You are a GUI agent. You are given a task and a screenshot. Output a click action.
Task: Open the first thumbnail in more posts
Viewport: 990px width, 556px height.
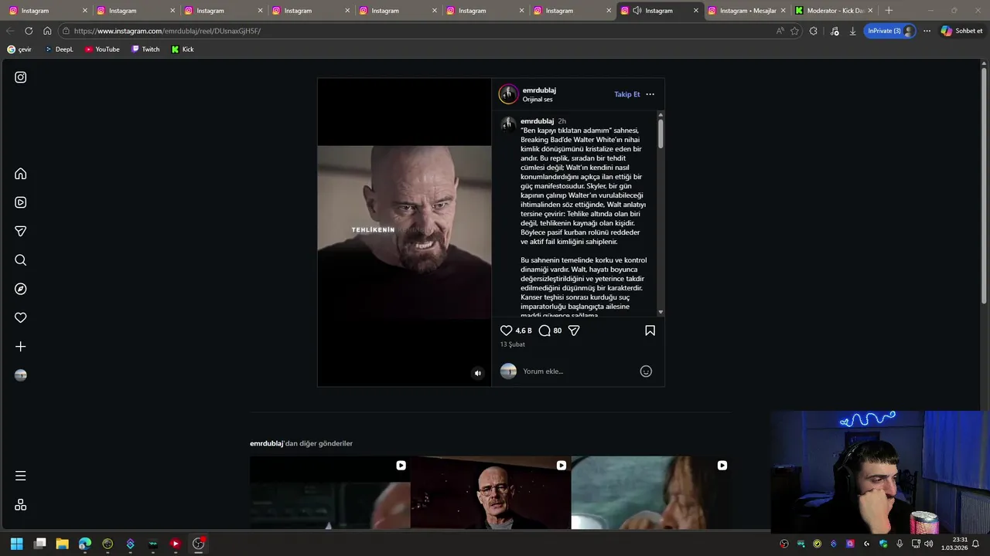click(x=329, y=493)
